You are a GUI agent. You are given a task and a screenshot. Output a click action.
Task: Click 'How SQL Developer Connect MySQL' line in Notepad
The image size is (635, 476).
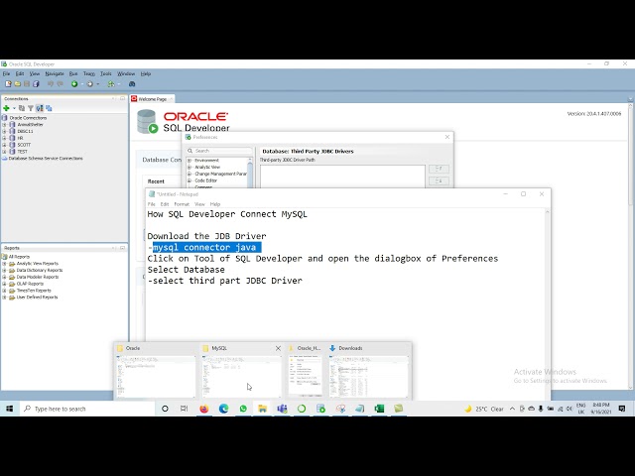click(x=227, y=214)
